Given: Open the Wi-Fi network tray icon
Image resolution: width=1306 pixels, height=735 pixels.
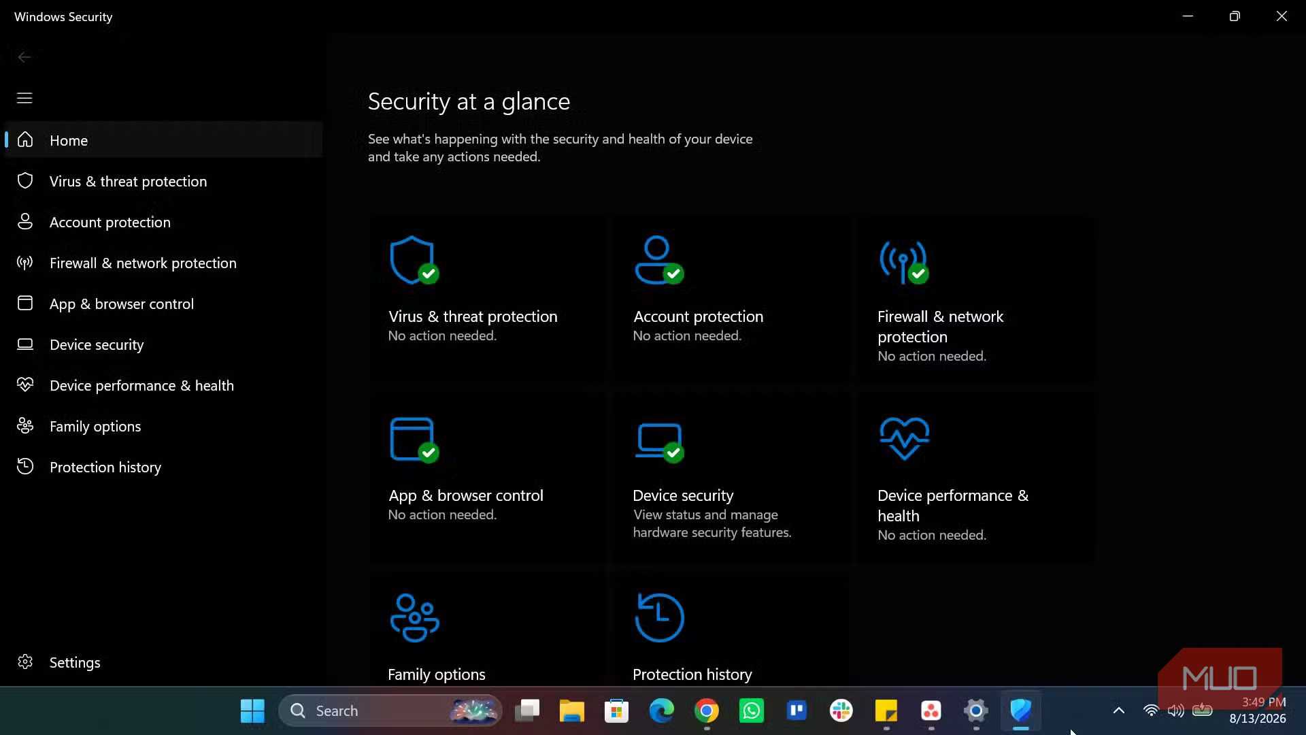Looking at the screenshot, I should point(1150,710).
